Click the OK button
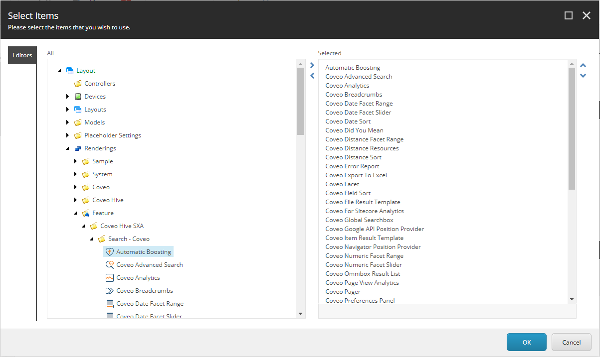This screenshot has height=357, width=600. pyautogui.click(x=526, y=342)
